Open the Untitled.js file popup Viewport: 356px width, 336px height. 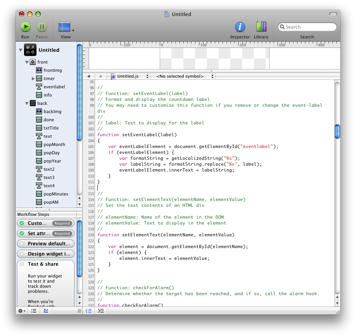click(130, 76)
